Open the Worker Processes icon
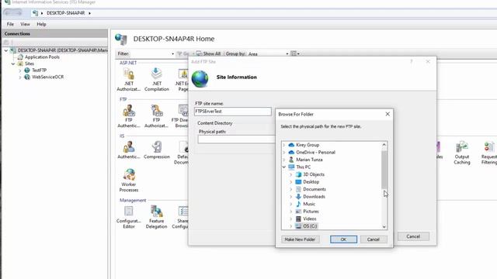Viewport: 497px width, 279px height. pyautogui.click(x=129, y=181)
